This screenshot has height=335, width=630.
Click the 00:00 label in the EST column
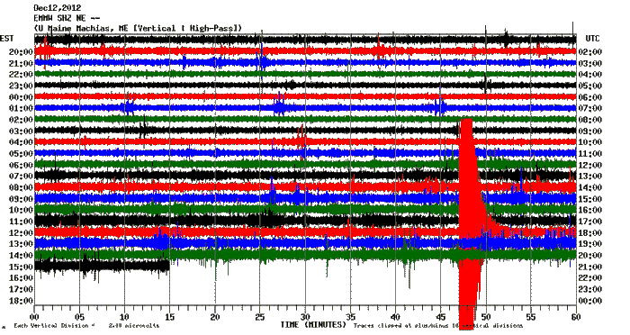point(21,97)
